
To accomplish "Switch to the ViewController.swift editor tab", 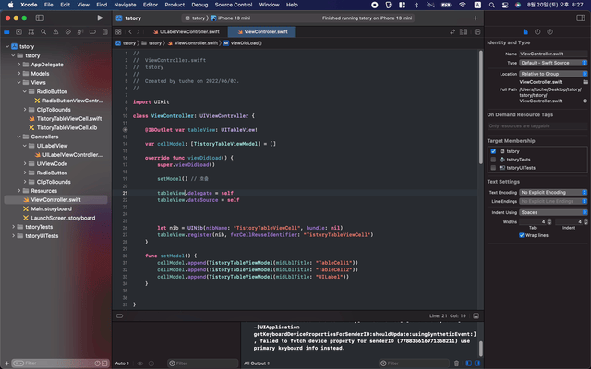I will 262,32.
